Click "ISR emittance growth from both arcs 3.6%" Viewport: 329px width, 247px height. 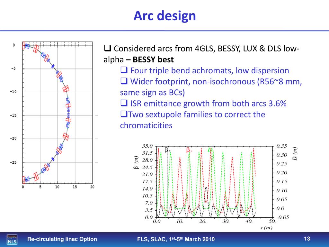(208, 104)
